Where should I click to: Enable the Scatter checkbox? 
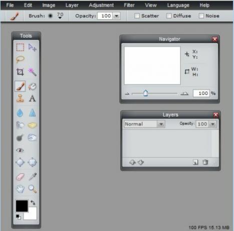(137, 16)
